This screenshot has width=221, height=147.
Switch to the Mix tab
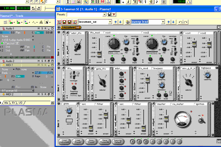pos(6,103)
